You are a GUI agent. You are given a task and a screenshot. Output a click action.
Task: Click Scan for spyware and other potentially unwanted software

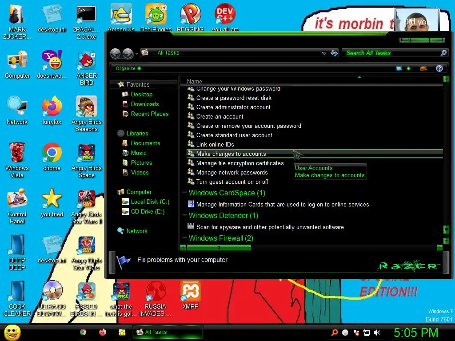pyautogui.click(x=270, y=227)
